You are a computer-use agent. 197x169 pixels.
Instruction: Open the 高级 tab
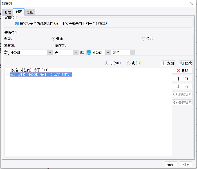30,12
